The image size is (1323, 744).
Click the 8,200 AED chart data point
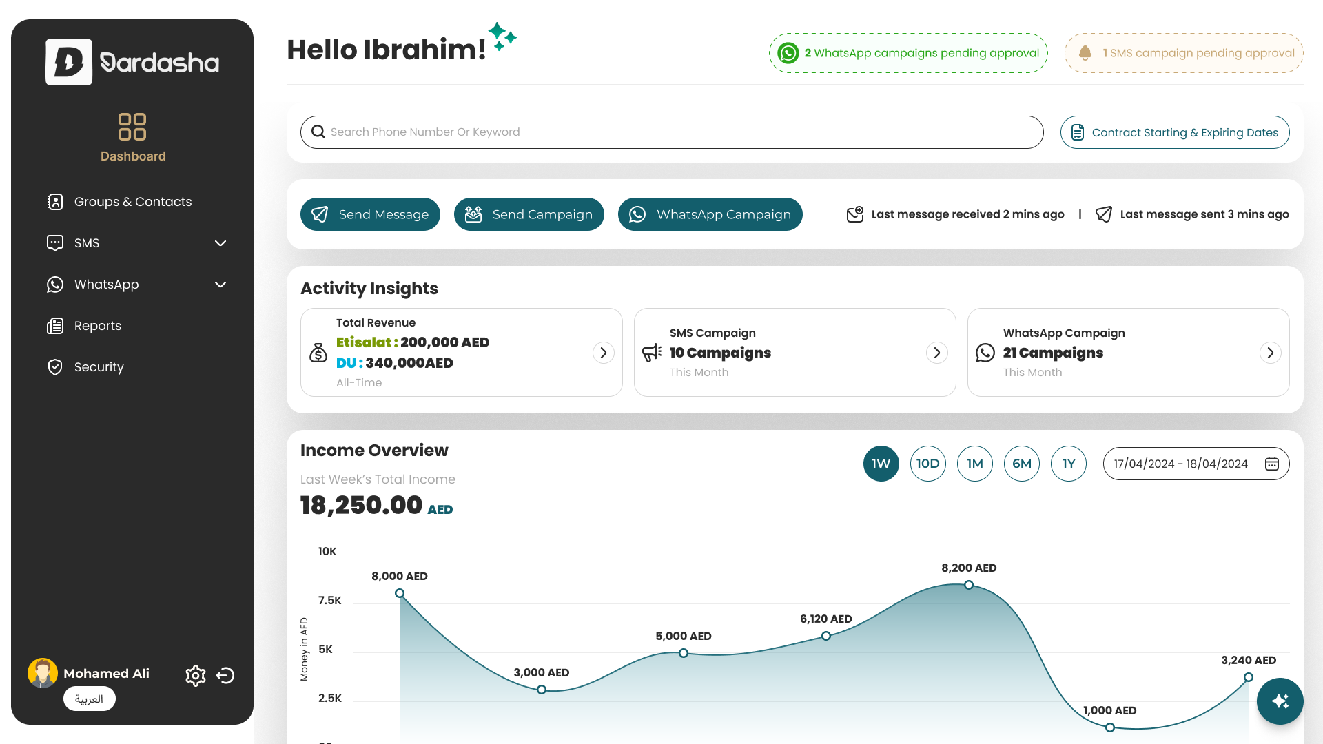tap(969, 585)
